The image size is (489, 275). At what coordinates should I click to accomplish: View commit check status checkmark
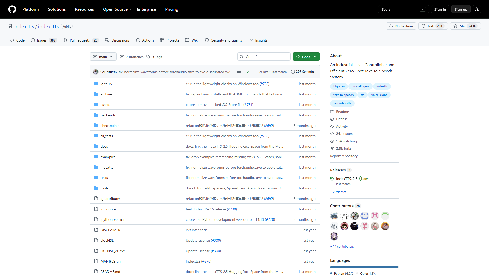click(248, 72)
